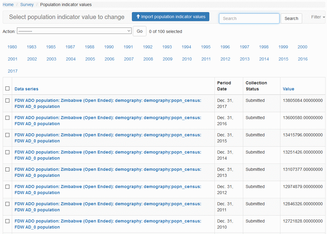This screenshot has width=327, height=234.
Task: Select checkbox for the Dec. 31, 2014 row
Action: [8, 152]
